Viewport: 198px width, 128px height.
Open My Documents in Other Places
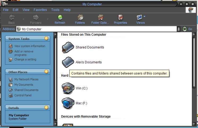tap(24, 85)
